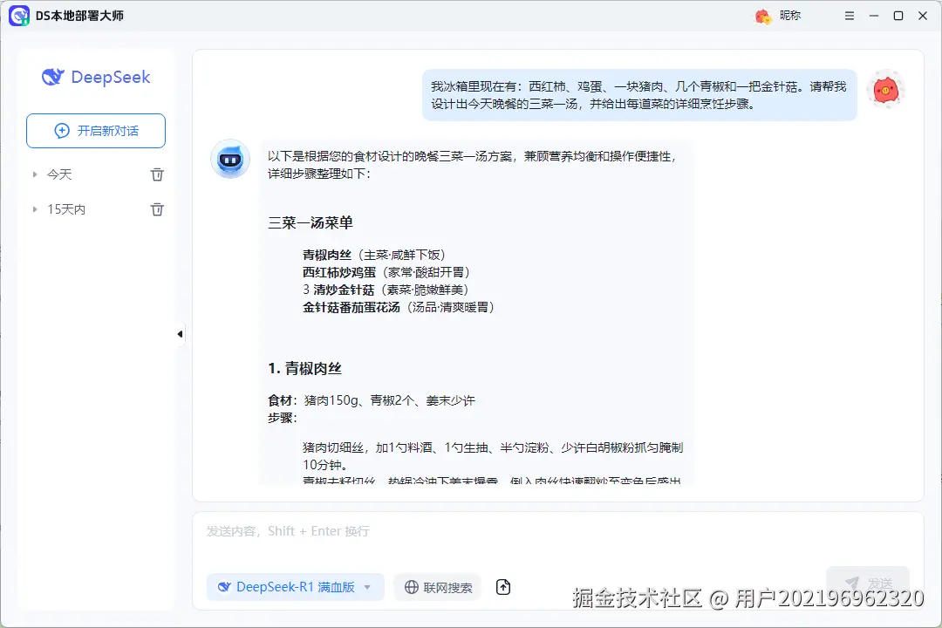Screen dimensions: 942x628
Task: Open the DeepSeek-R1 满血版 model dropdown
Action: [367, 587]
